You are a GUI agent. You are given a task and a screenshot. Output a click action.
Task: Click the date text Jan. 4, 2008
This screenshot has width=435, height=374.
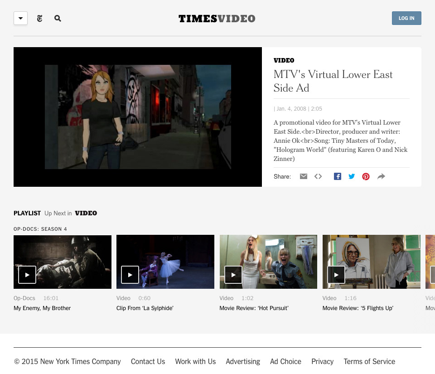(x=291, y=109)
